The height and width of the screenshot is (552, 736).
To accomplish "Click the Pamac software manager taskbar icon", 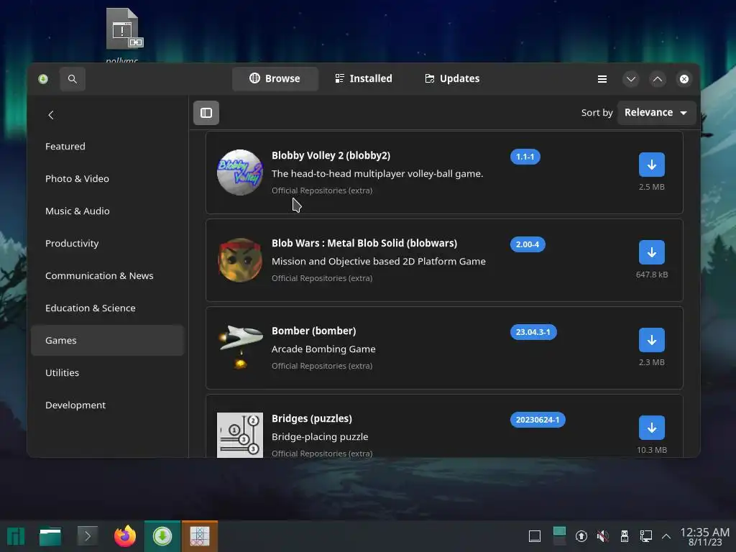I will (x=162, y=536).
